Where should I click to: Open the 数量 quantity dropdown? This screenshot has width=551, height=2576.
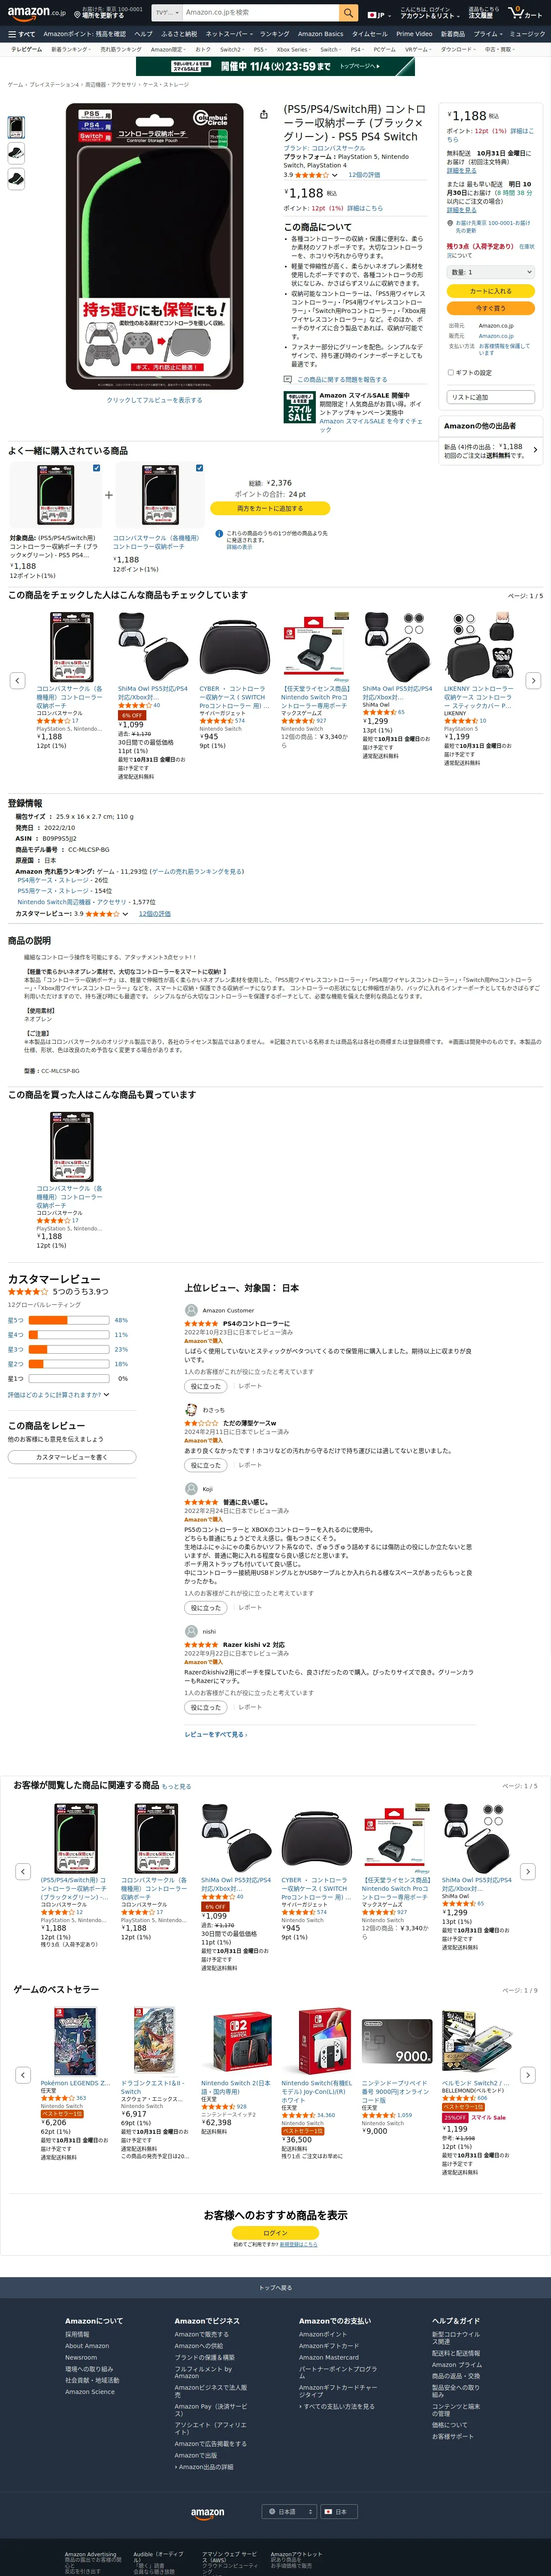[490, 272]
